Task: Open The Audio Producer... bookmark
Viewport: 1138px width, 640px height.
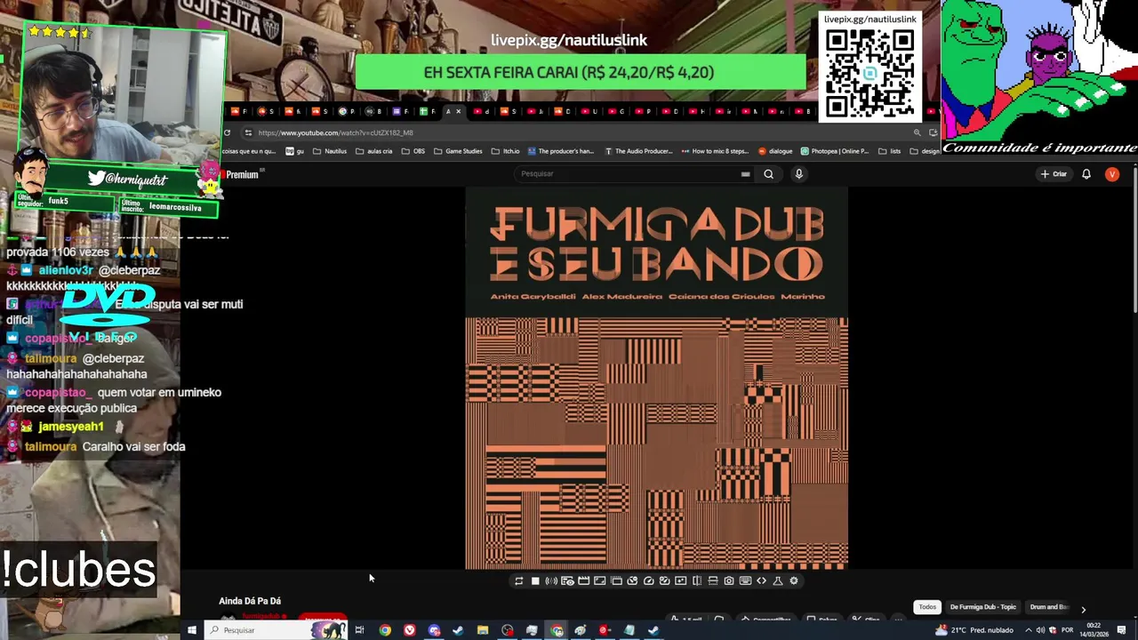Action: pos(638,151)
